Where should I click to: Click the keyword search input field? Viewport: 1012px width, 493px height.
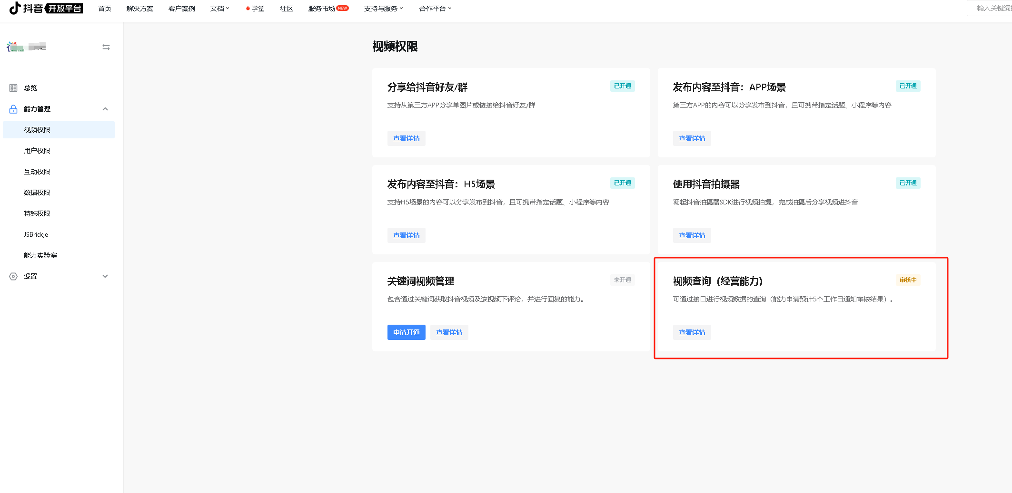click(x=992, y=8)
